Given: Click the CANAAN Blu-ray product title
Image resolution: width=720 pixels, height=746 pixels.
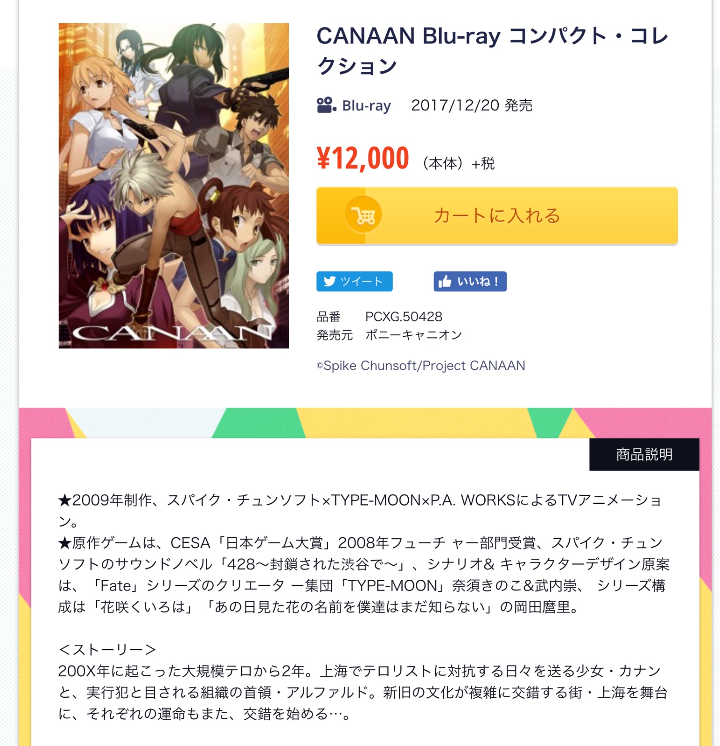Looking at the screenshot, I should [x=492, y=51].
